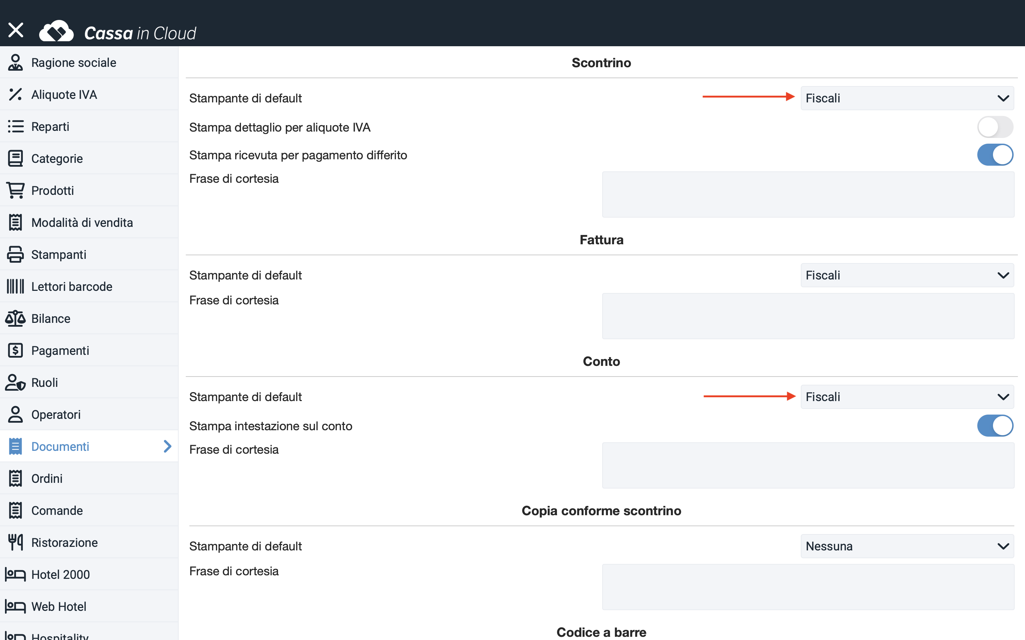Click the Stampanti printer icon

[x=15, y=254]
